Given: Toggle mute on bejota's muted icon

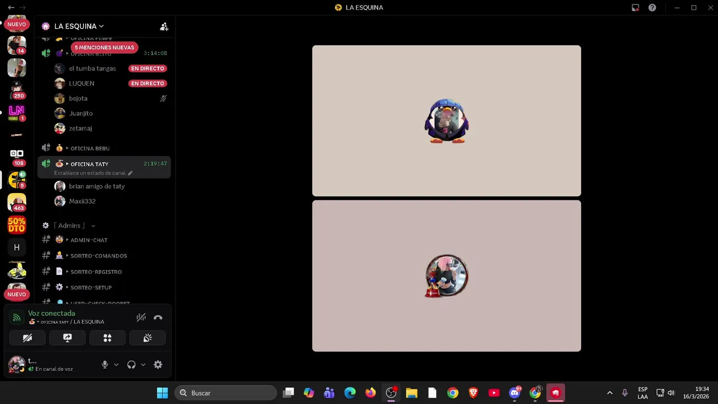Looking at the screenshot, I should [x=163, y=98].
